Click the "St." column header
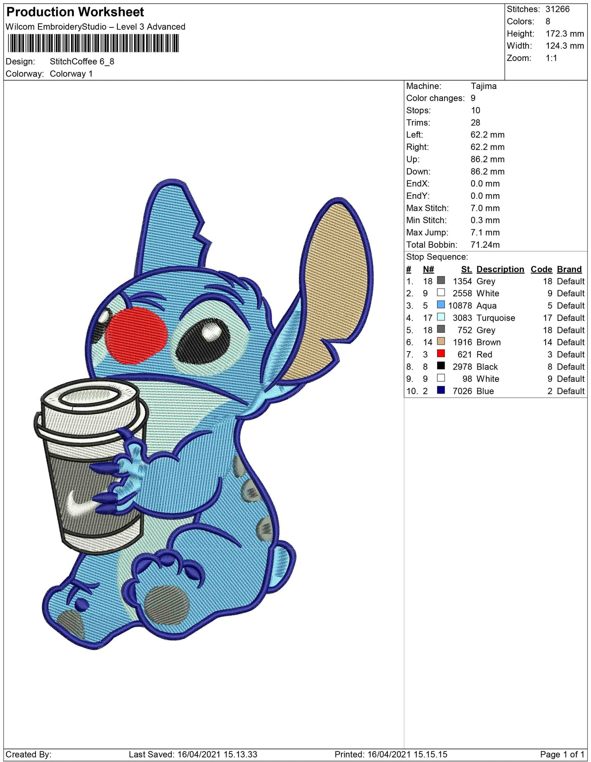 pos(466,269)
